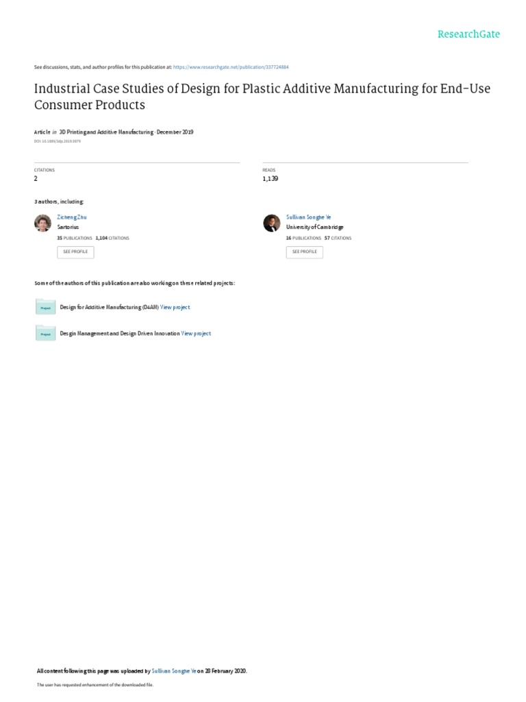View project for Design for Additive Manufacturing
The image size is (526, 702).
coord(175,307)
